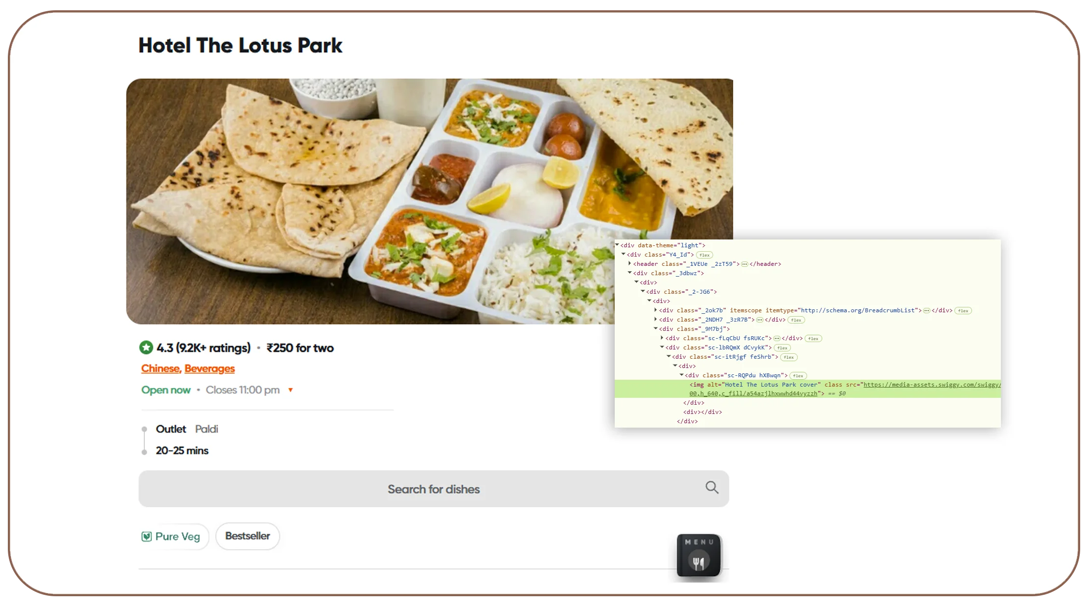1088x606 pixels.
Task: Collapse the div data-theme="light" node
Action: [x=617, y=245]
